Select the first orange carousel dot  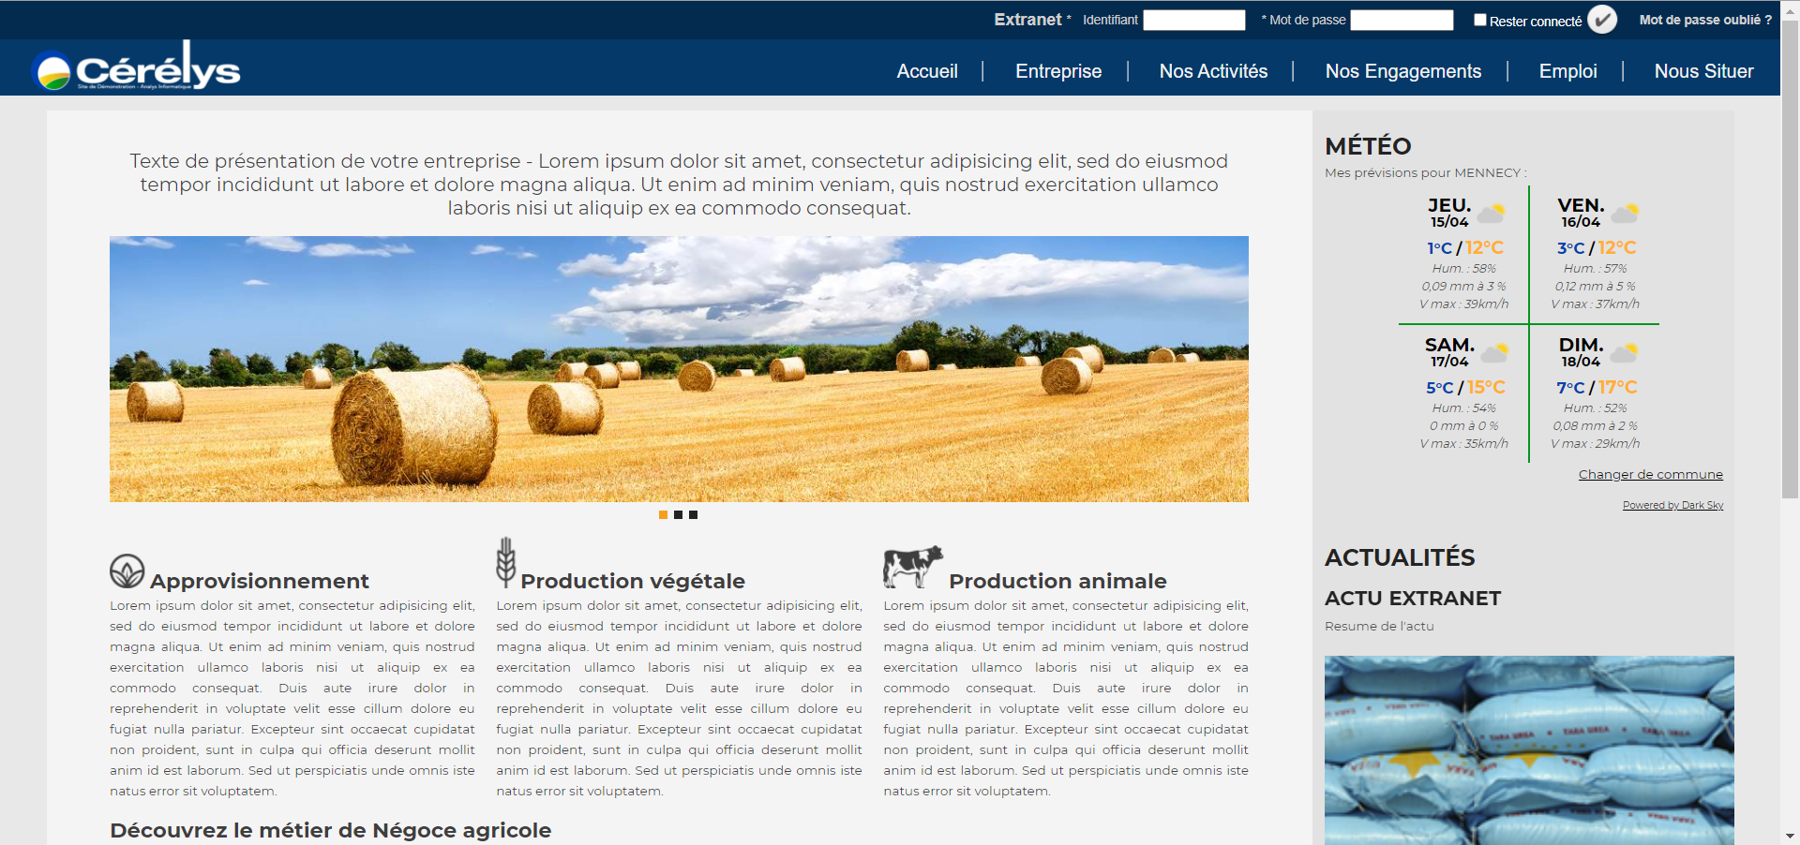[663, 514]
